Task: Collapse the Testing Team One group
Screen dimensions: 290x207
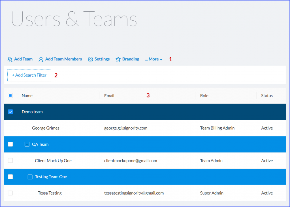Action: click(30, 177)
